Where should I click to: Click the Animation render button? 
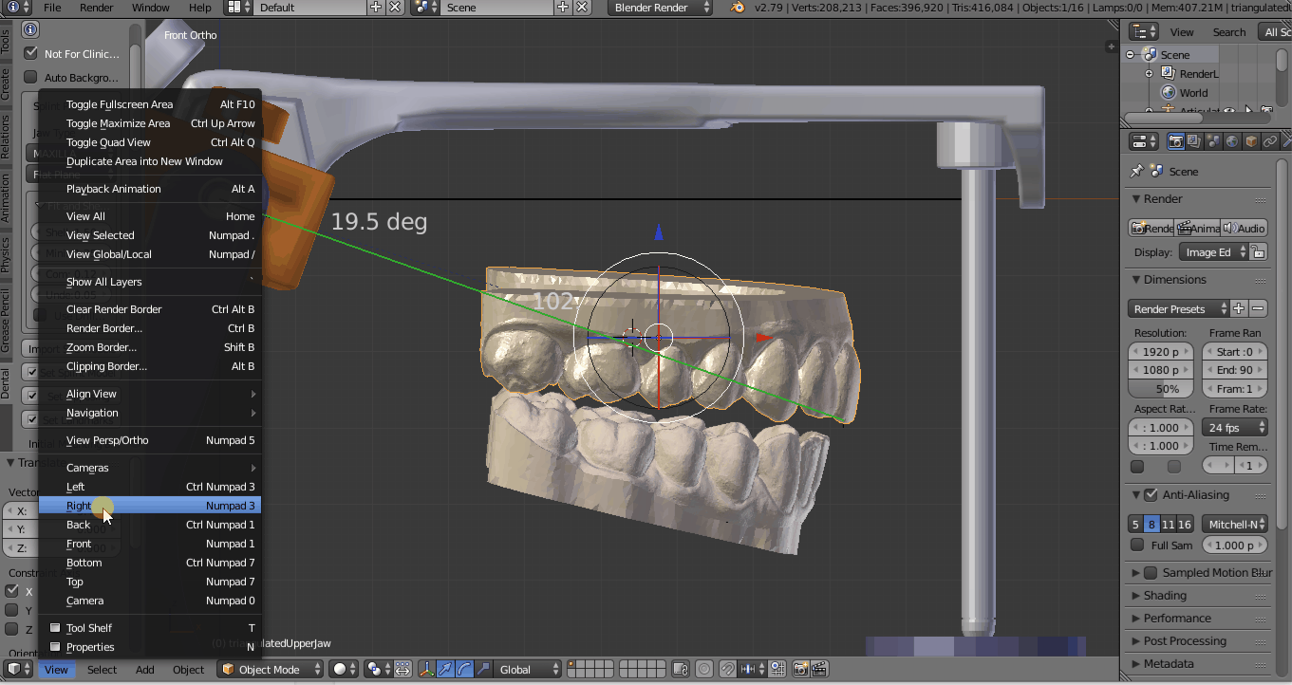click(x=1197, y=228)
